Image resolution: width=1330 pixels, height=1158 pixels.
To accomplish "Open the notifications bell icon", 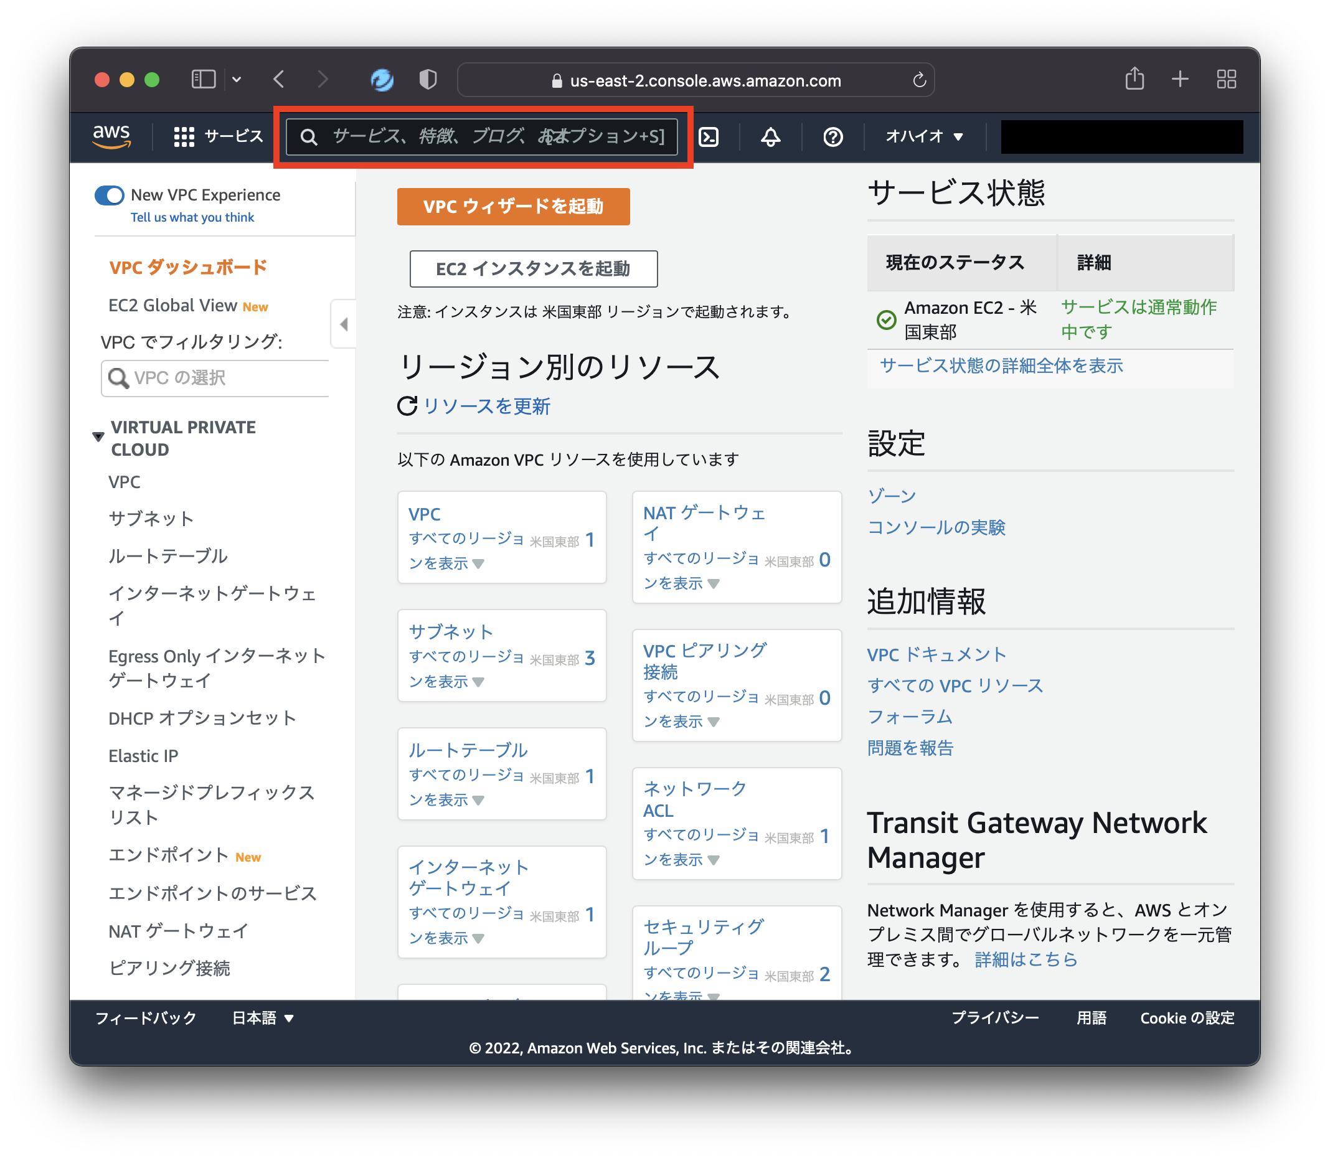I will pos(770,136).
